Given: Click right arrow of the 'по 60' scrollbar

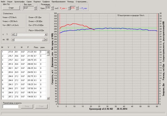Looking at the screenshot, I should (x=46, y=40).
